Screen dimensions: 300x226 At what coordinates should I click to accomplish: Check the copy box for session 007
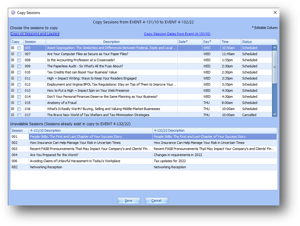[19, 54]
